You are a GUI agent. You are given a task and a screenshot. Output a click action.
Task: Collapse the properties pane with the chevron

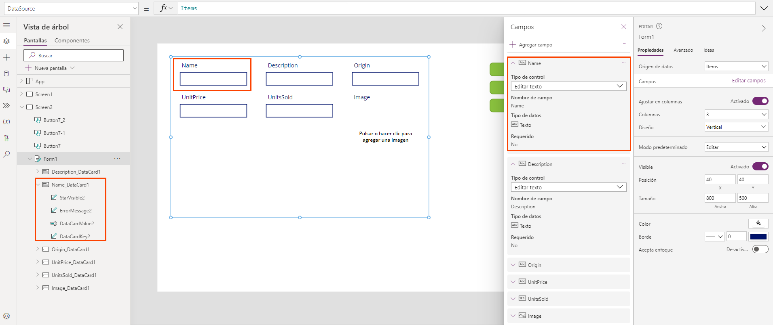[x=764, y=28]
